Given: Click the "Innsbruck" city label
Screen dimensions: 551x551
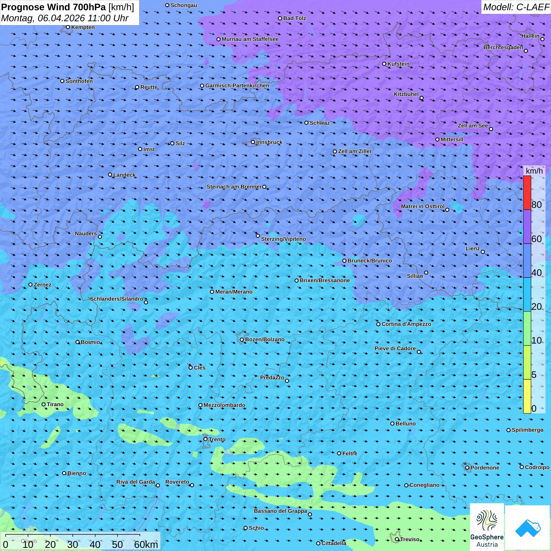Looking at the screenshot, I should (x=269, y=142).
